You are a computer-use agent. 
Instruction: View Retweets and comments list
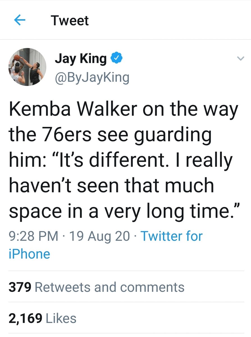pos(109,287)
